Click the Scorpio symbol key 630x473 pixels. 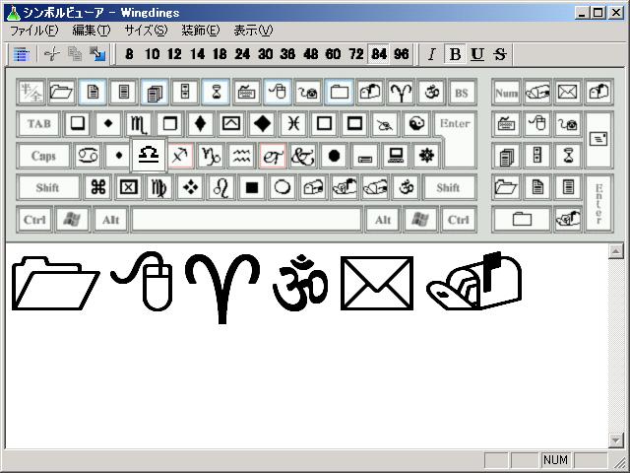139,123
